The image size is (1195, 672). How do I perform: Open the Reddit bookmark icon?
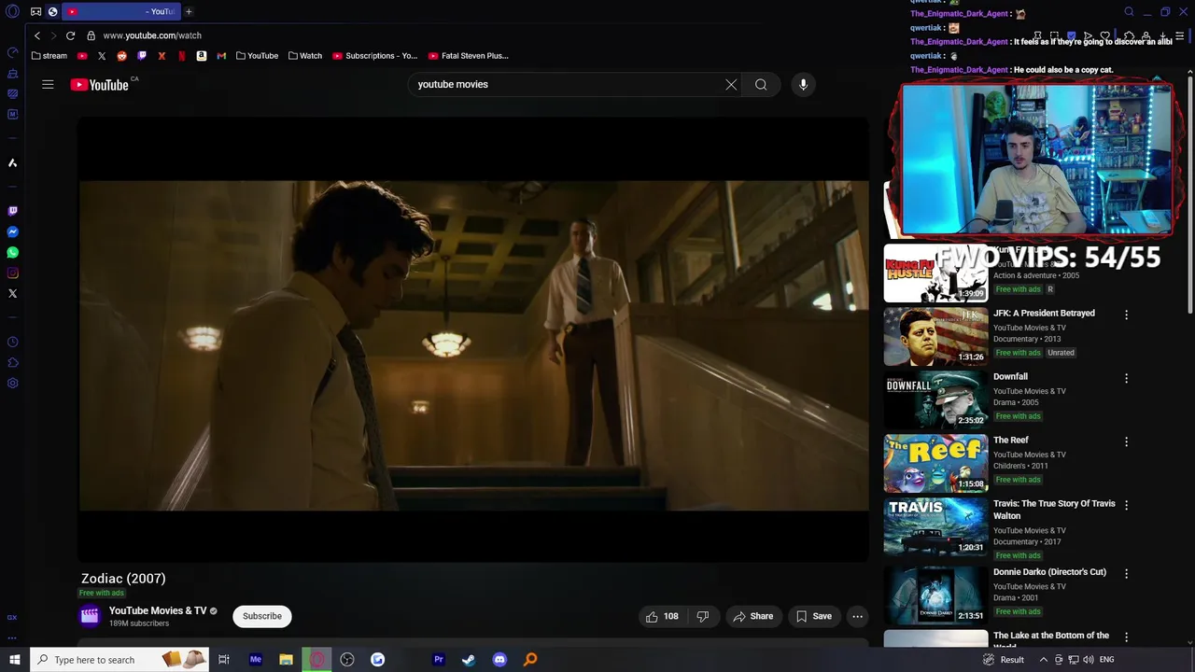121,56
